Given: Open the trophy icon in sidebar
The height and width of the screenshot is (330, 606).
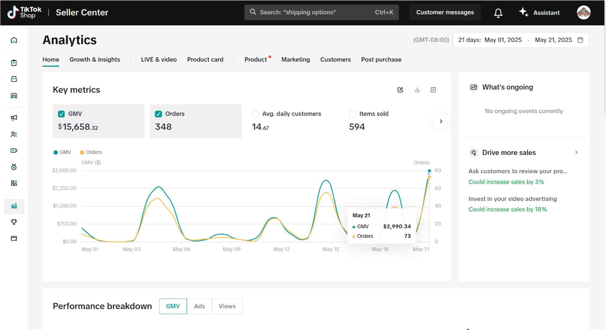Looking at the screenshot, I should point(14,222).
